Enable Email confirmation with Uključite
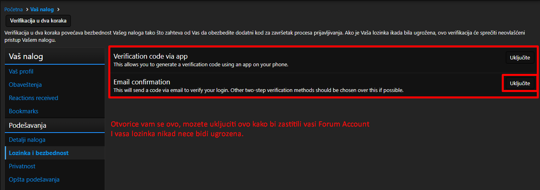Image resolution: width=540 pixels, height=190 pixels. [520, 84]
